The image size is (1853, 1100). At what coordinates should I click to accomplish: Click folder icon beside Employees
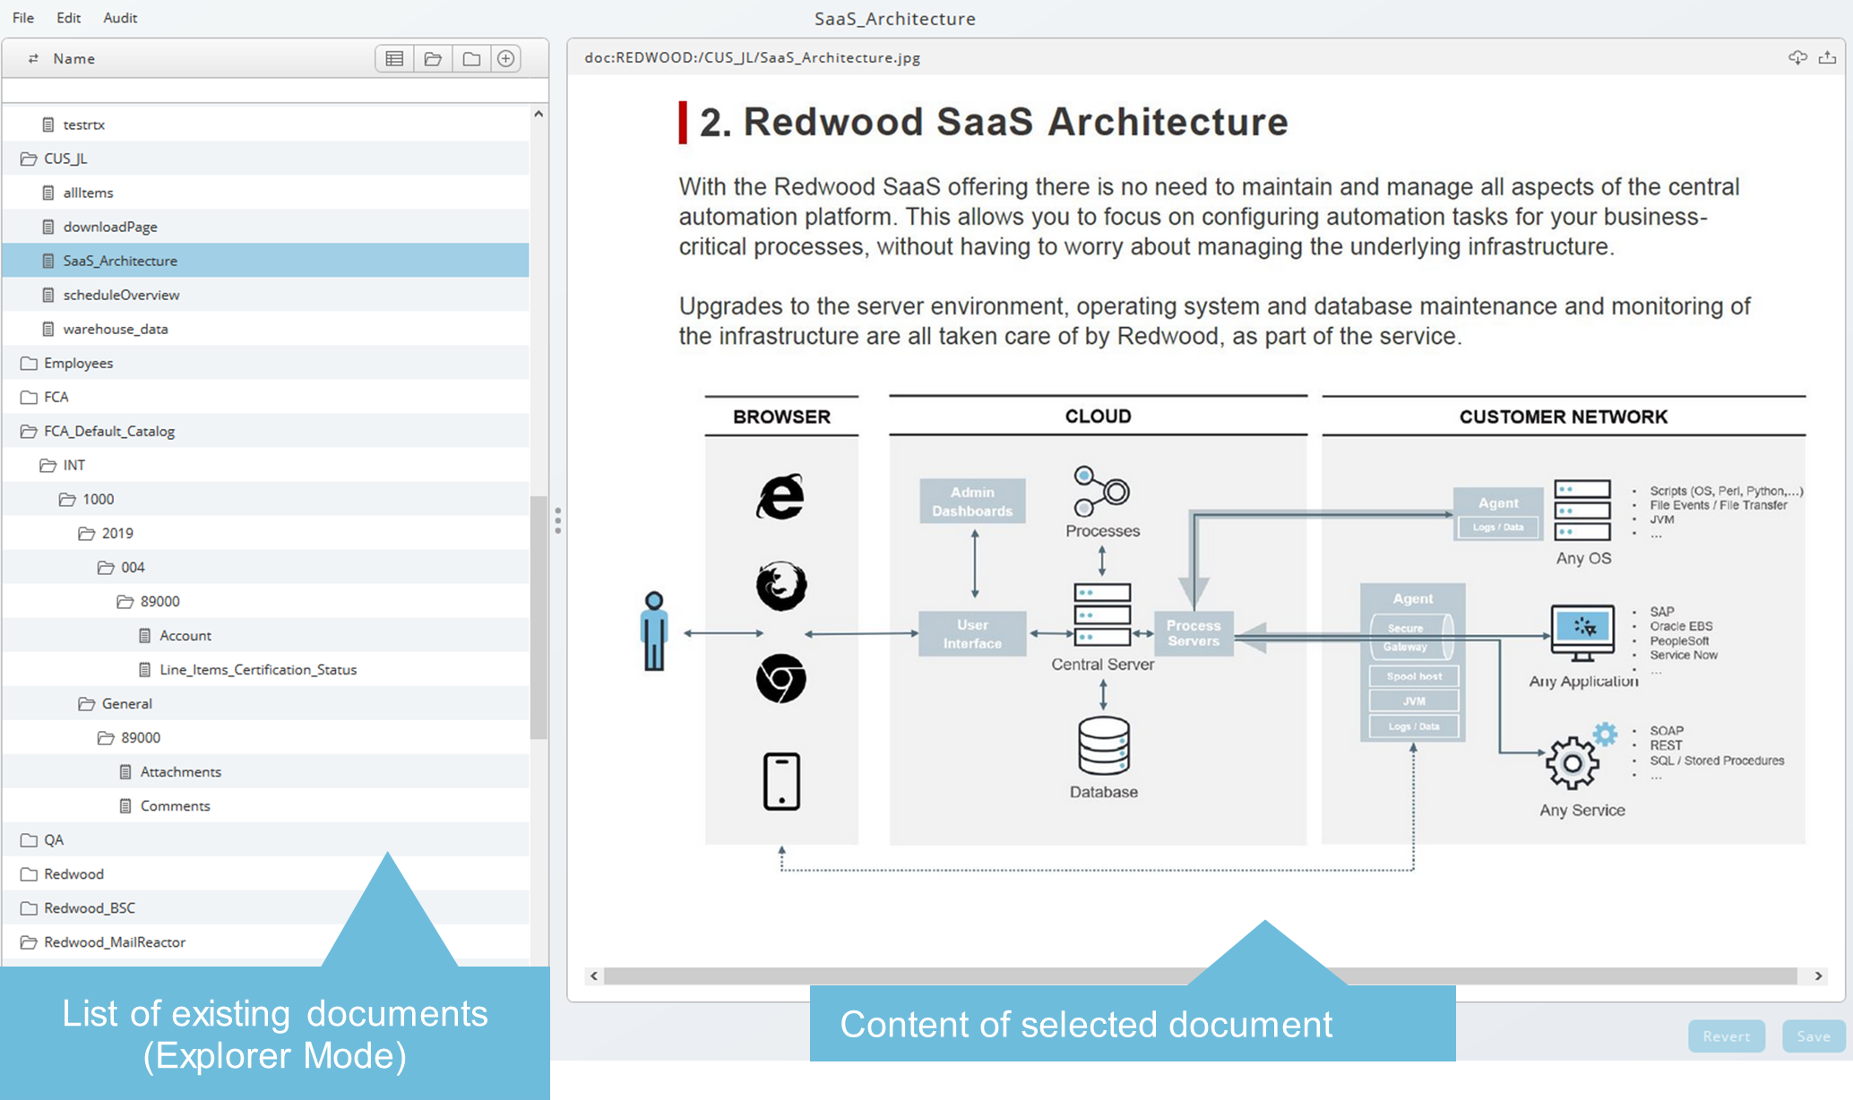(x=29, y=363)
